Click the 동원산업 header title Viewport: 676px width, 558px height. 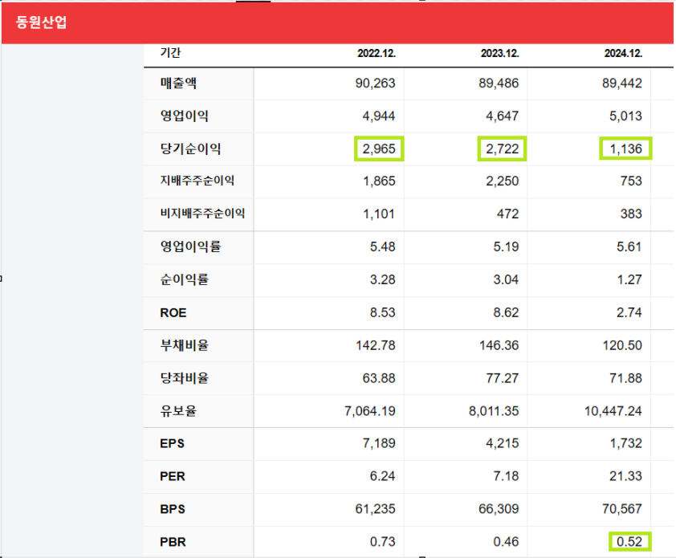42,22
